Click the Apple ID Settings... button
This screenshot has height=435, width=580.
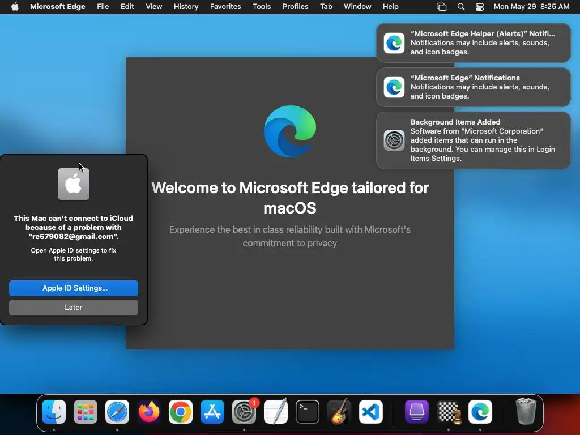74,288
